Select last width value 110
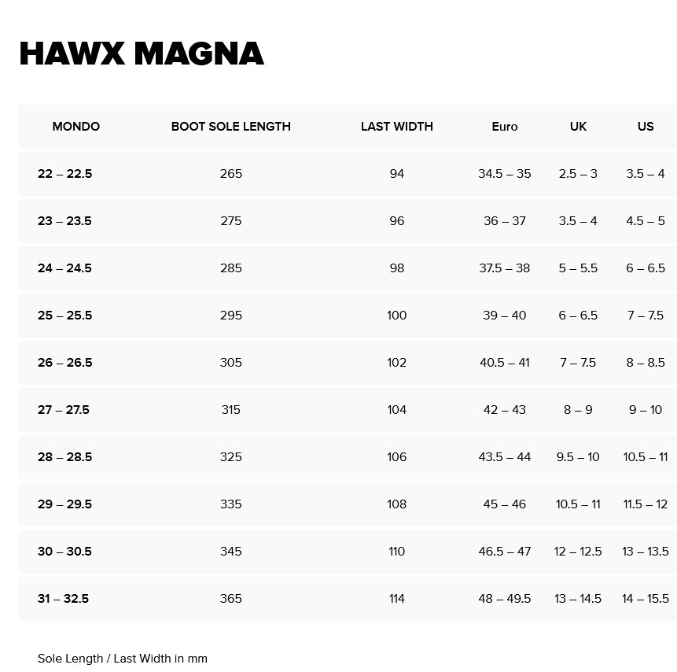Screen dimensions: 677x672 click(x=397, y=552)
